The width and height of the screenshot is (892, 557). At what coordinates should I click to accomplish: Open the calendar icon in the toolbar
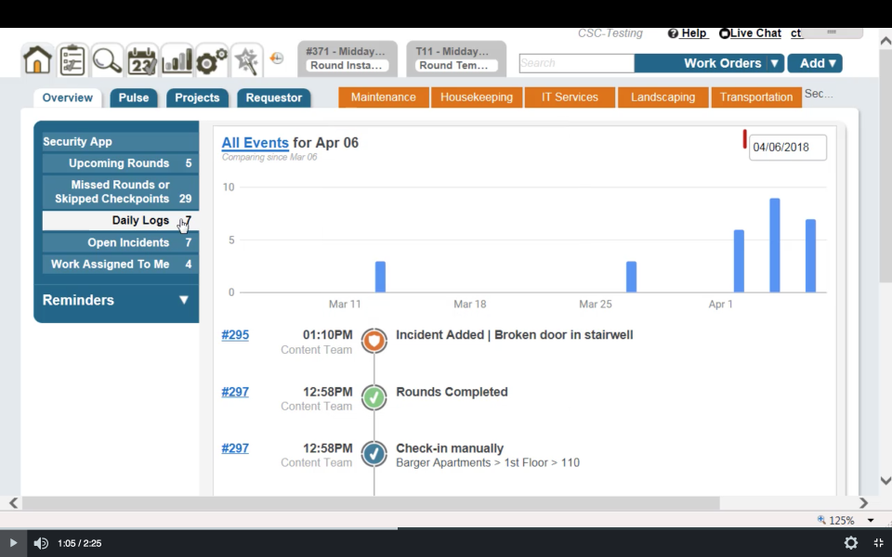(141, 60)
